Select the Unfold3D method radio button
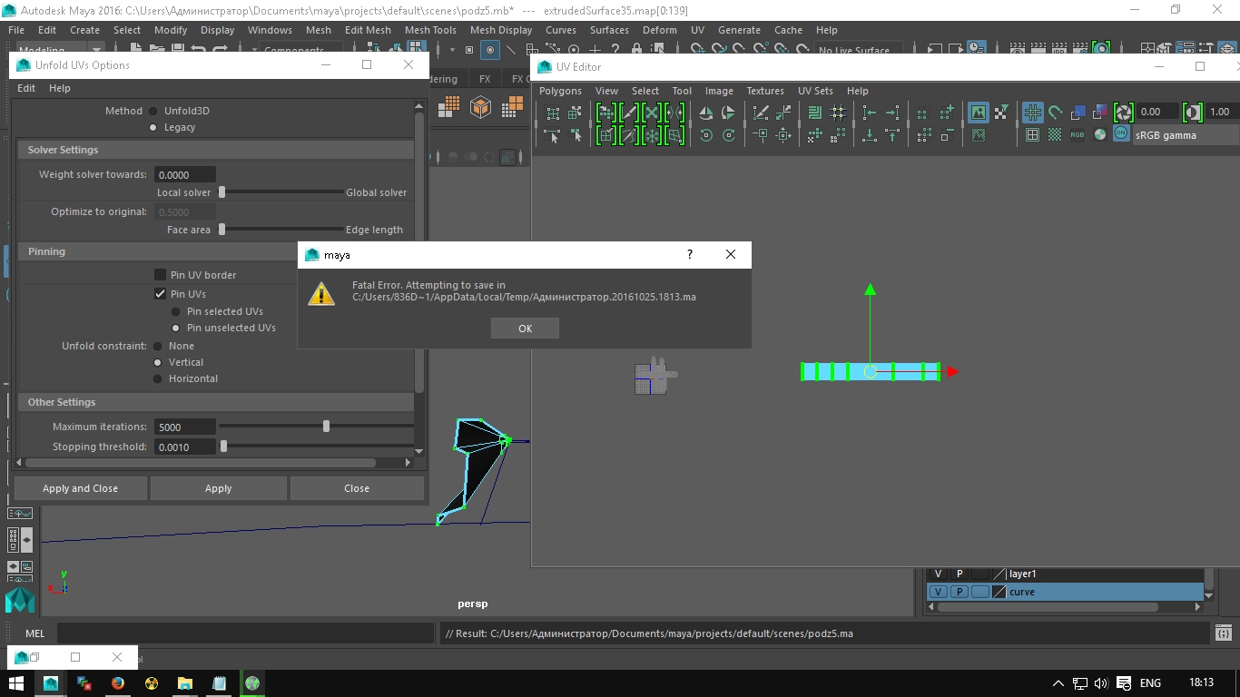Image resolution: width=1240 pixels, height=697 pixels. point(153,111)
